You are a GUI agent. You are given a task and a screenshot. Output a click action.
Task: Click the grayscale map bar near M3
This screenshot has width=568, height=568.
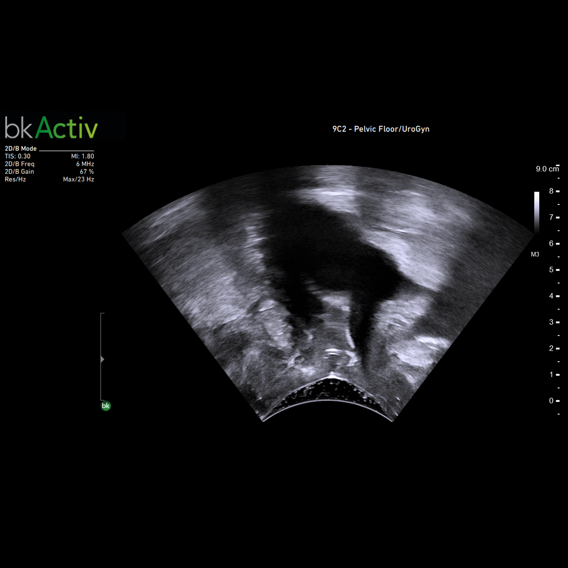coord(537,212)
